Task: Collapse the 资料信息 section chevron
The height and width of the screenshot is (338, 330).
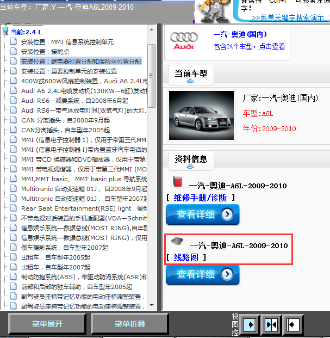Action: point(190,167)
